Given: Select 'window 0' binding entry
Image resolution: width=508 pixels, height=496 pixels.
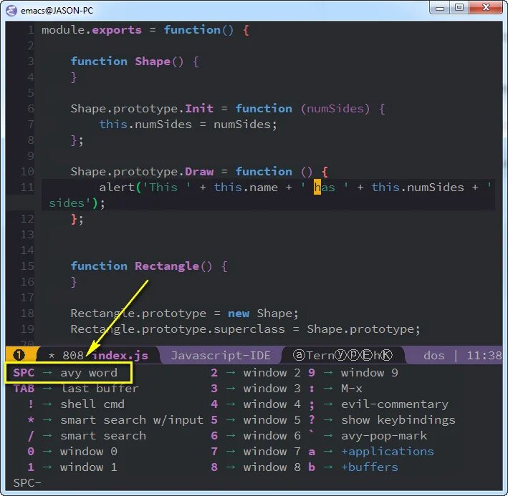Looking at the screenshot, I should pos(72,452).
